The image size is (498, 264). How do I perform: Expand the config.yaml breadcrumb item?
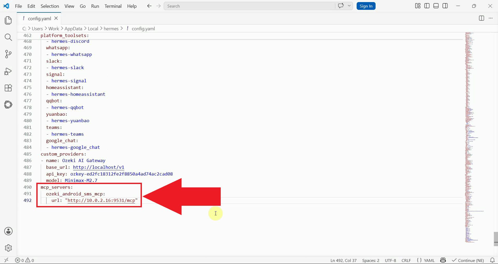143,29
